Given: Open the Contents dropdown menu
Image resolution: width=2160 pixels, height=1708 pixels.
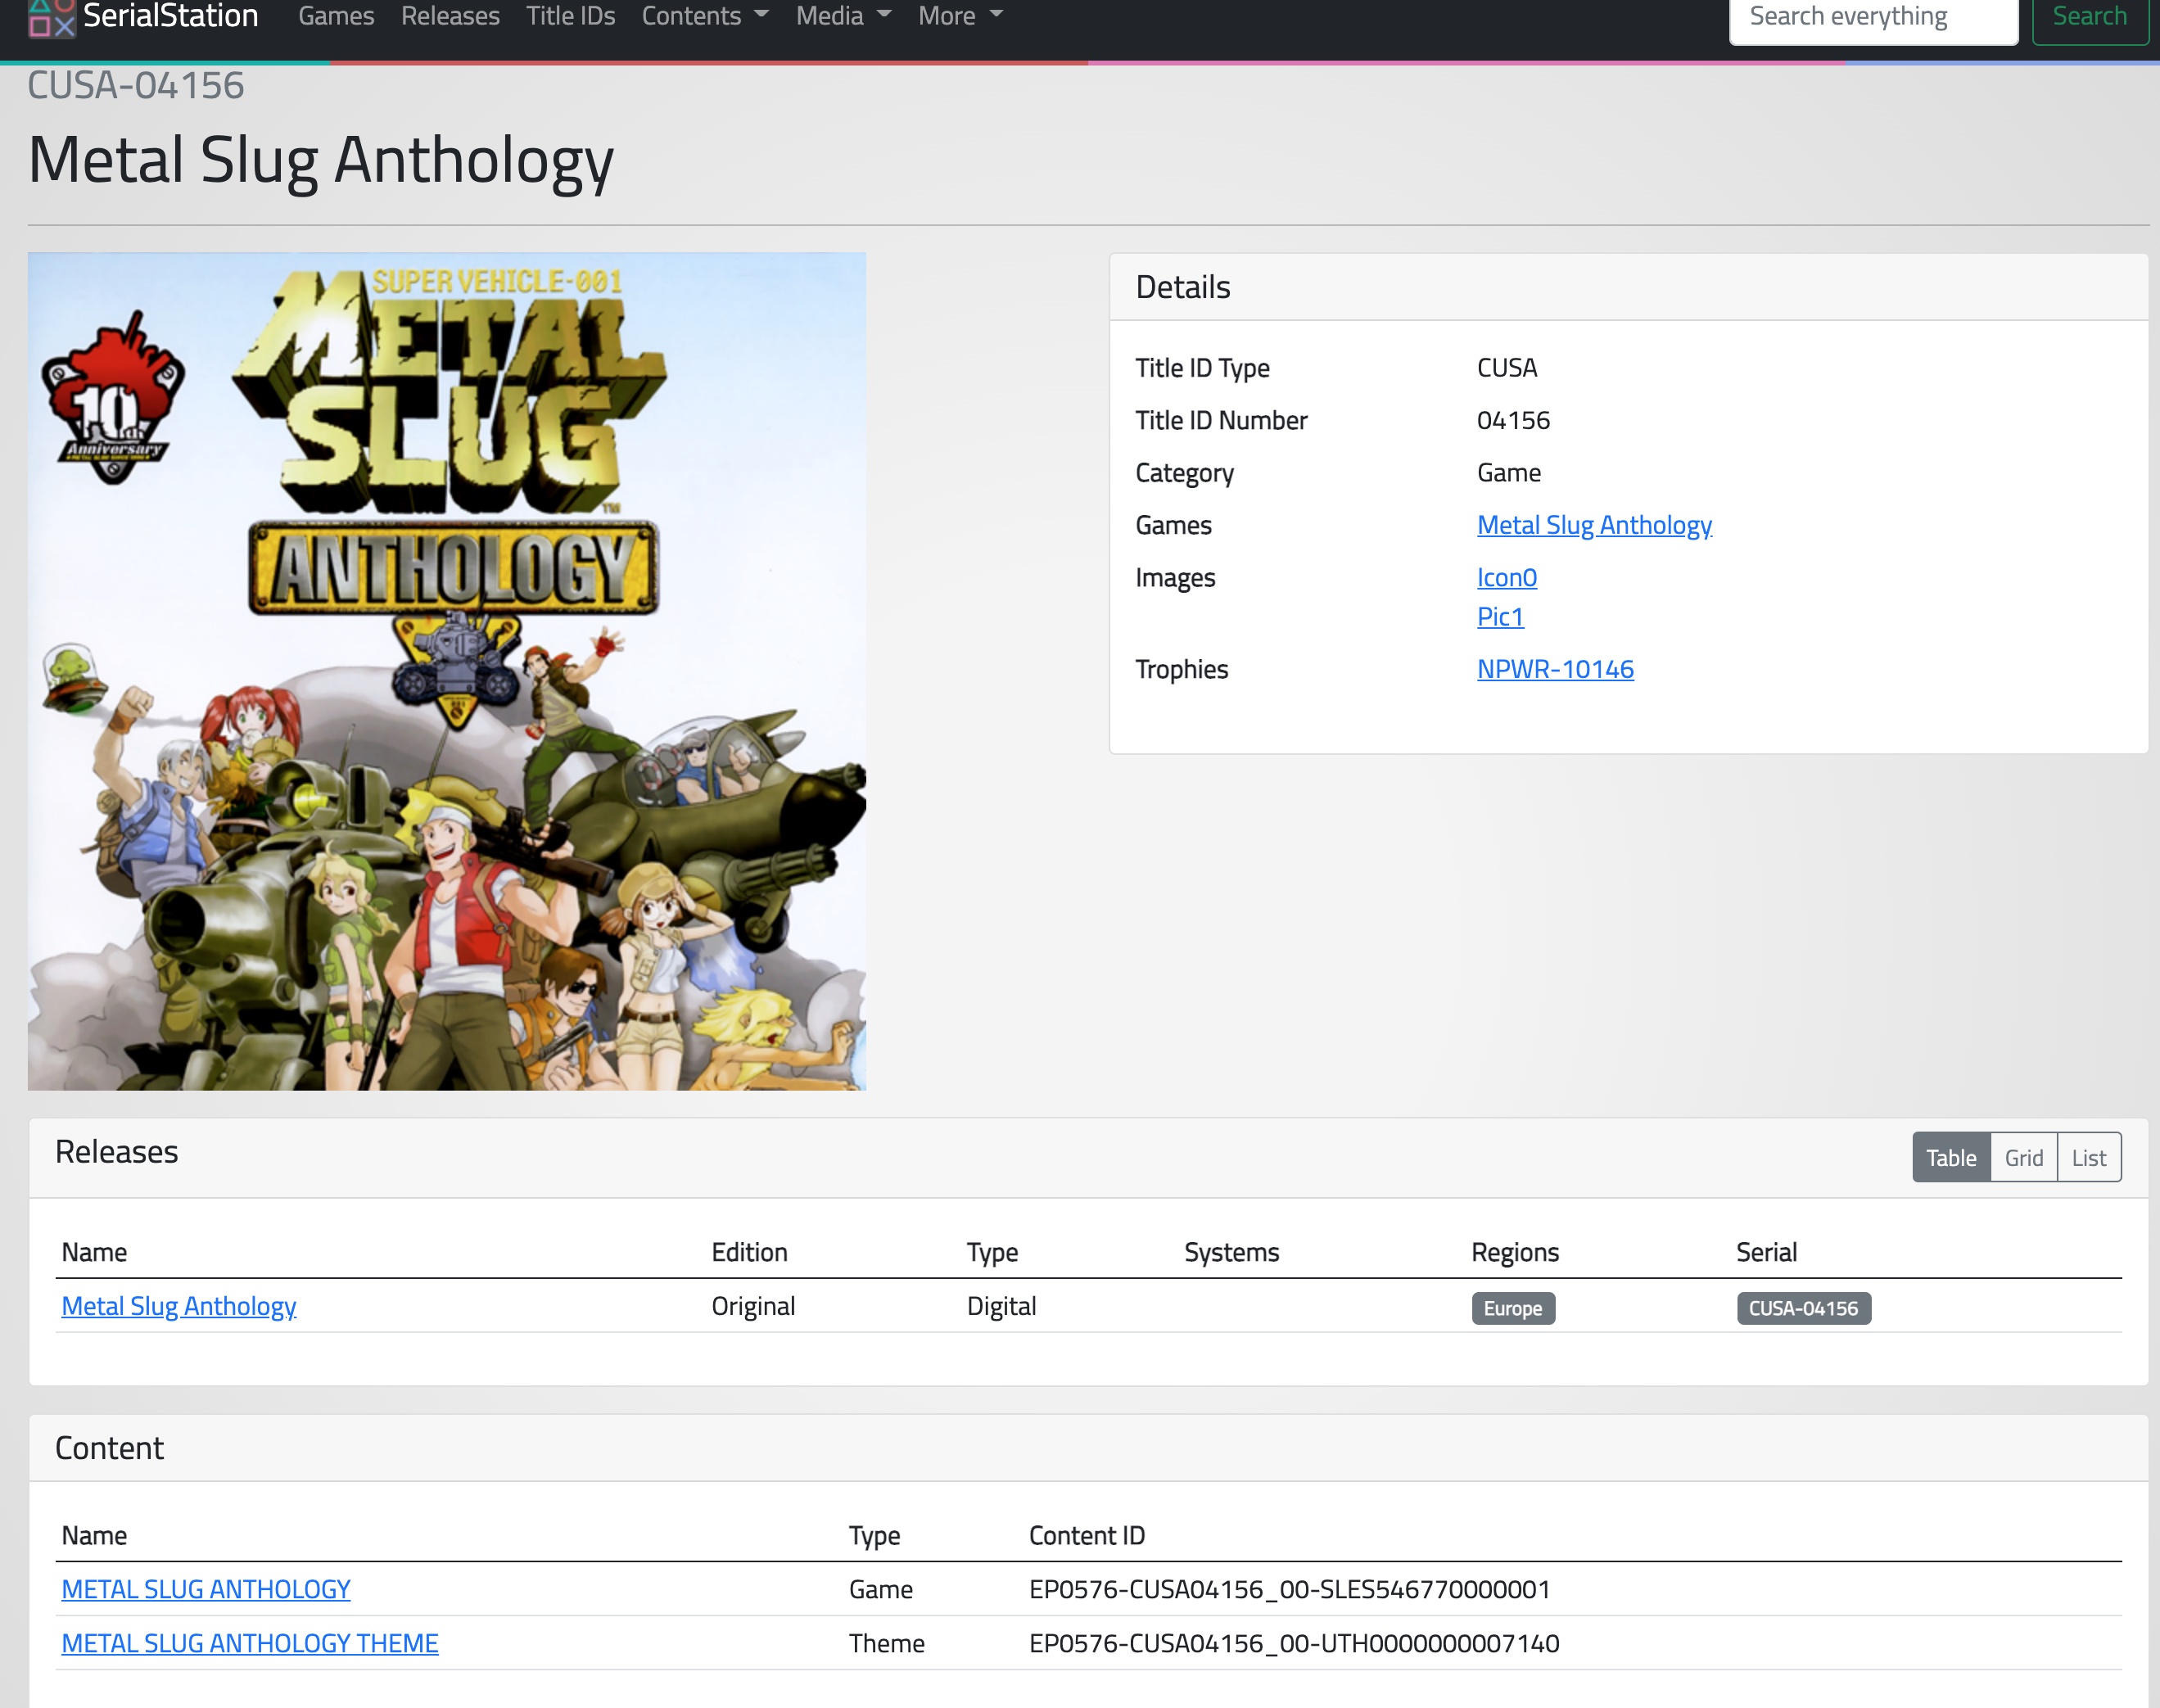Looking at the screenshot, I should click(x=704, y=16).
